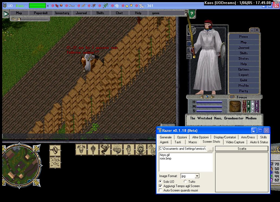The height and width of the screenshot is (202, 280).
Task: Open the Arm/Dress tab
Action: tap(248, 137)
